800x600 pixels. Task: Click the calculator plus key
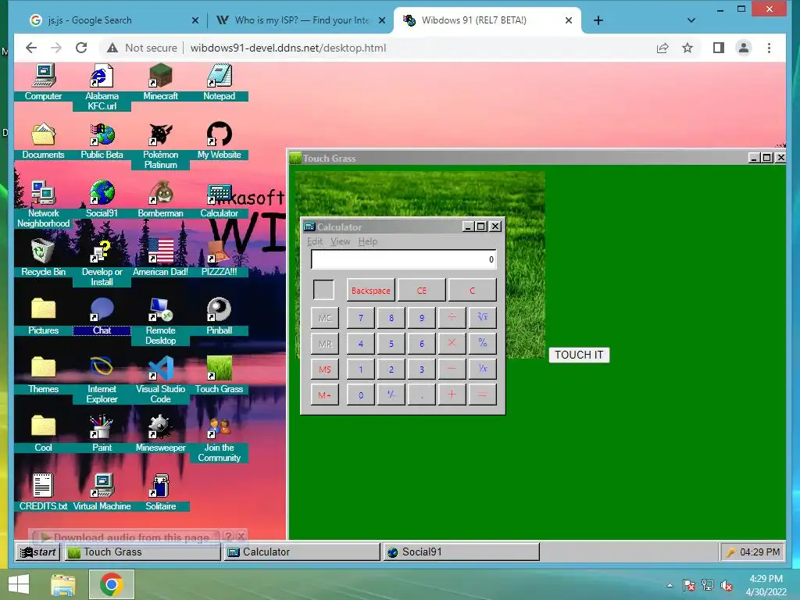pos(452,395)
